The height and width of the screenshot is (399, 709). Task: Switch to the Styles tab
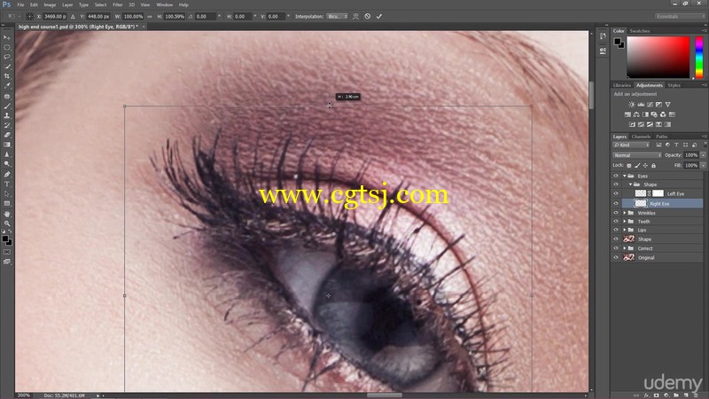674,85
